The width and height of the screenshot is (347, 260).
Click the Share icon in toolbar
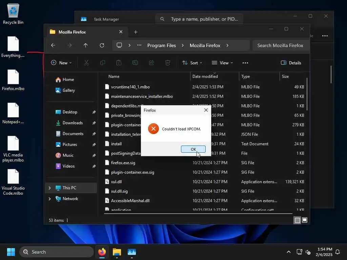point(151,63)
